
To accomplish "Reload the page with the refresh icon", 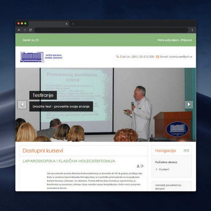I will point(30,30).
